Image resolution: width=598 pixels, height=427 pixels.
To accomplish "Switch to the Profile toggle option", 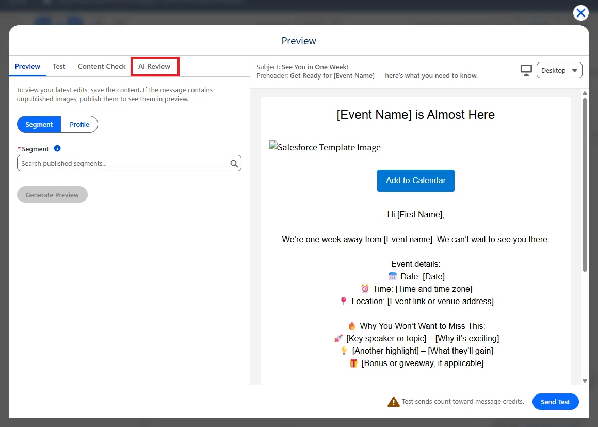I will coord(79,124).
